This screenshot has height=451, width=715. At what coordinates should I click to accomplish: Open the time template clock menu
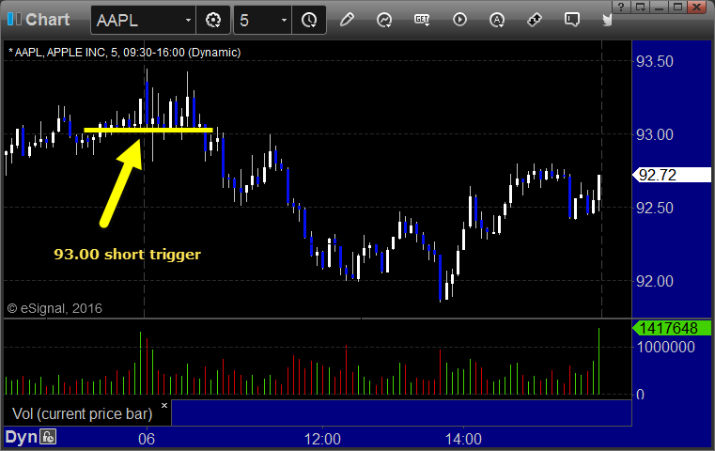309,20
